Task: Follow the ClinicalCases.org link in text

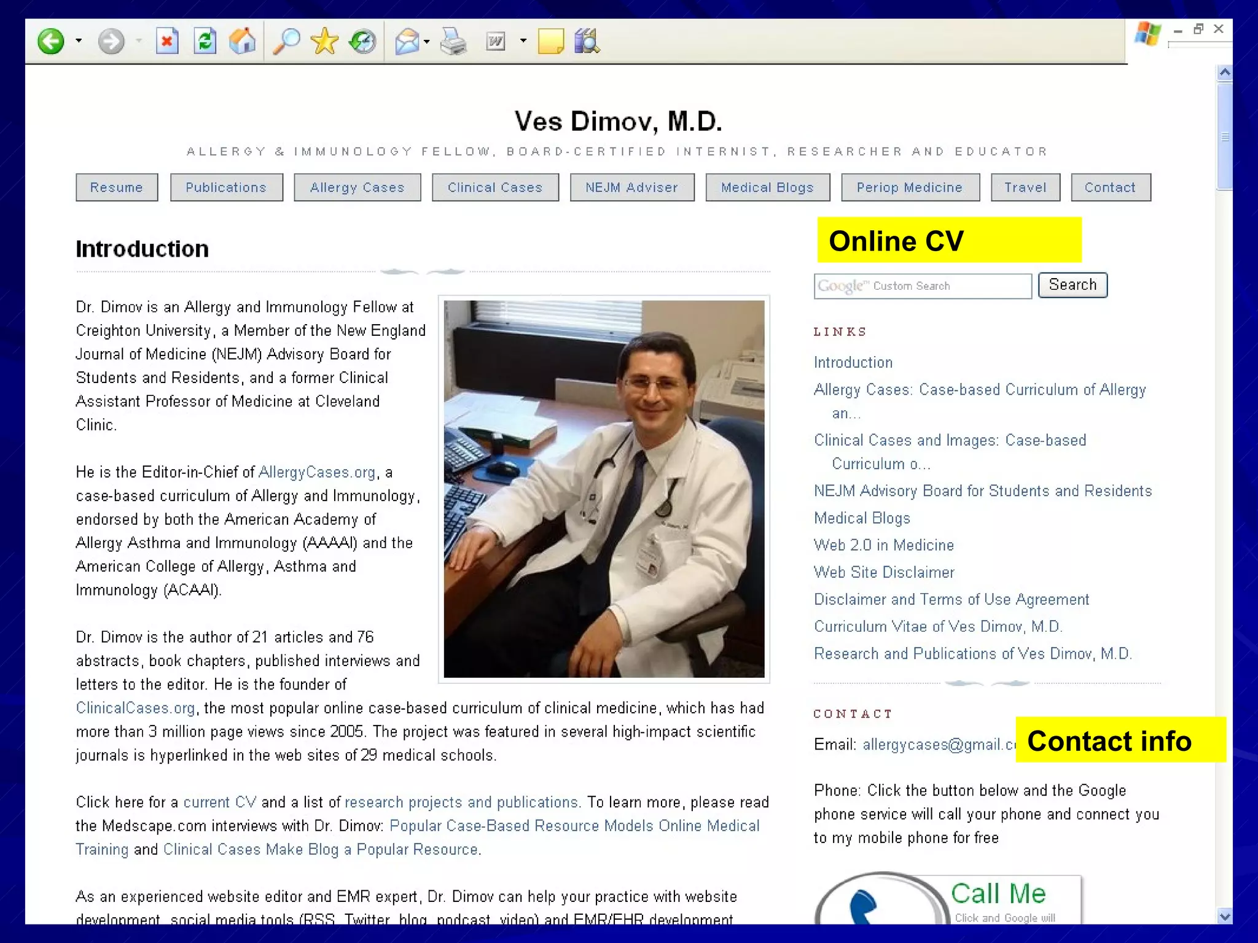Action: 136,708
